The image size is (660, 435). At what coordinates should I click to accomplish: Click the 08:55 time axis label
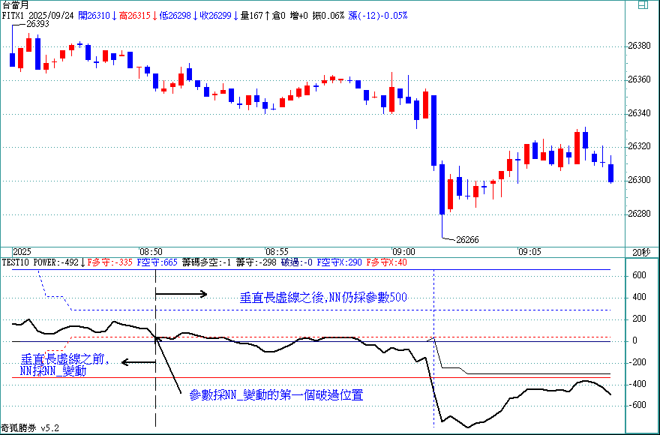277,251
